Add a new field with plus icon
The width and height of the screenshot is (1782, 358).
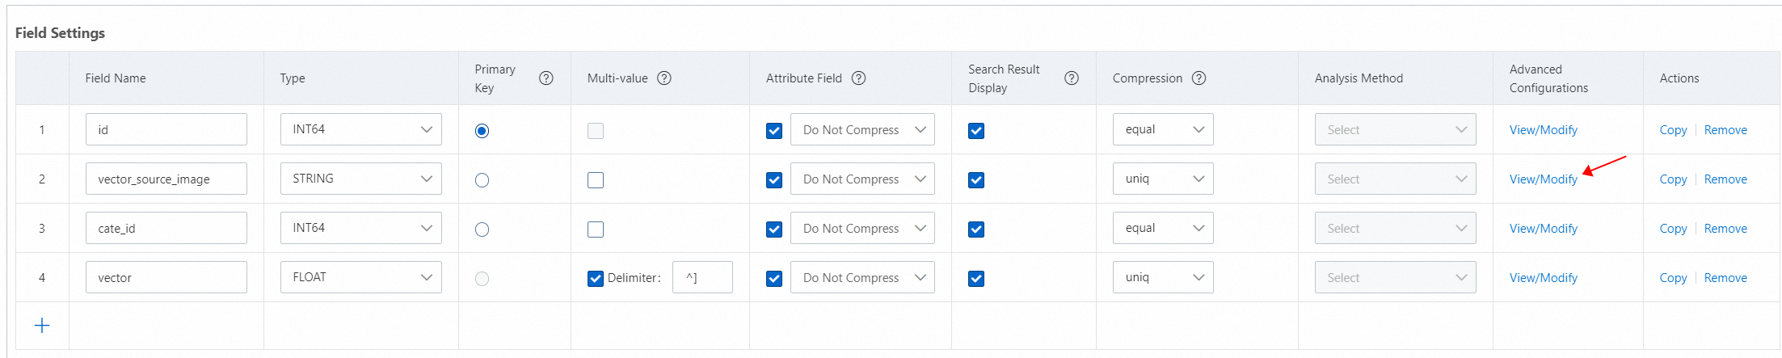point(42,326)
